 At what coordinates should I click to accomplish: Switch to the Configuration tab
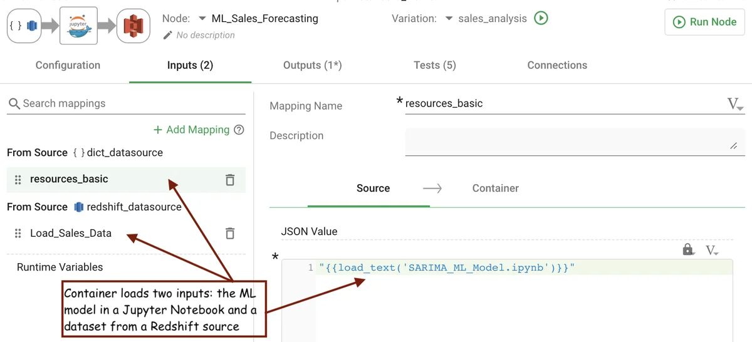(68, 65)
